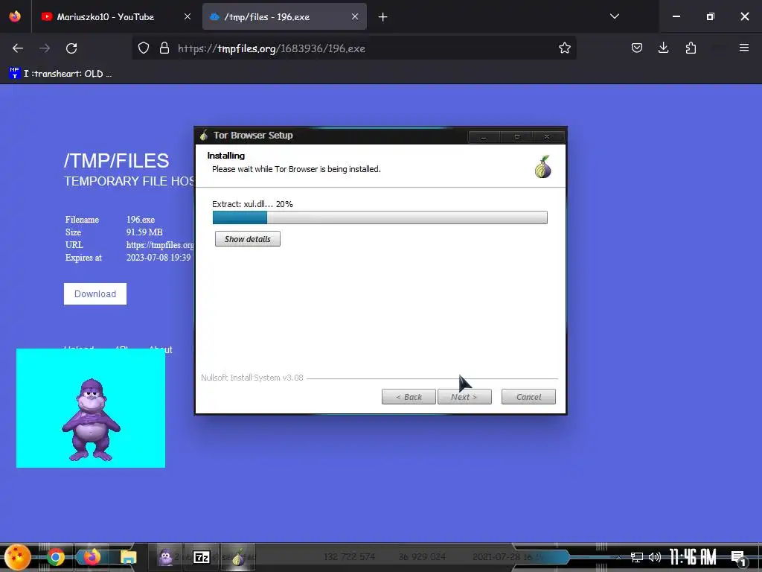Click the BonziBuddy purple gorilla

pyautogui.click(x=91, y=419)
